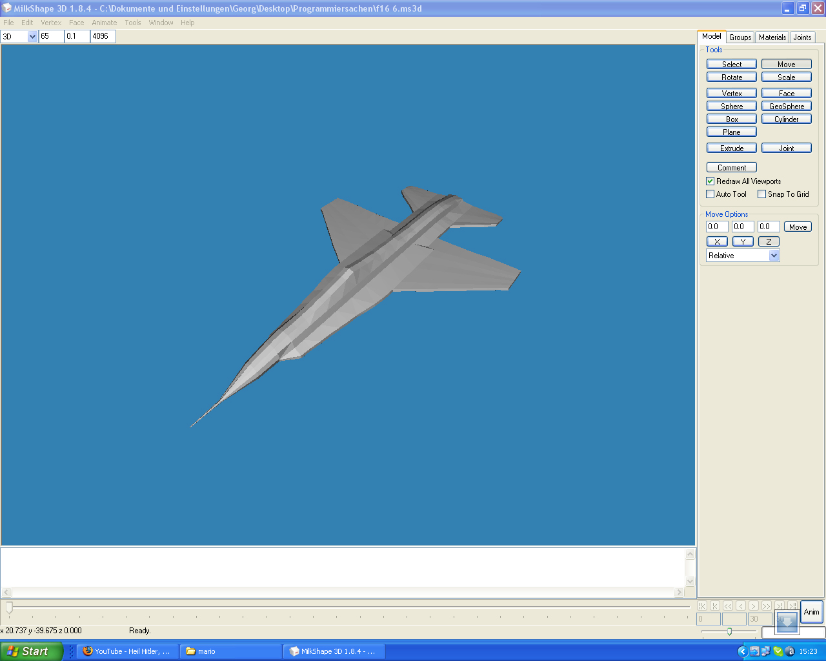Click the animation timeline slider handle
This screenshot has height=661, width=826.
pos(9,607)
